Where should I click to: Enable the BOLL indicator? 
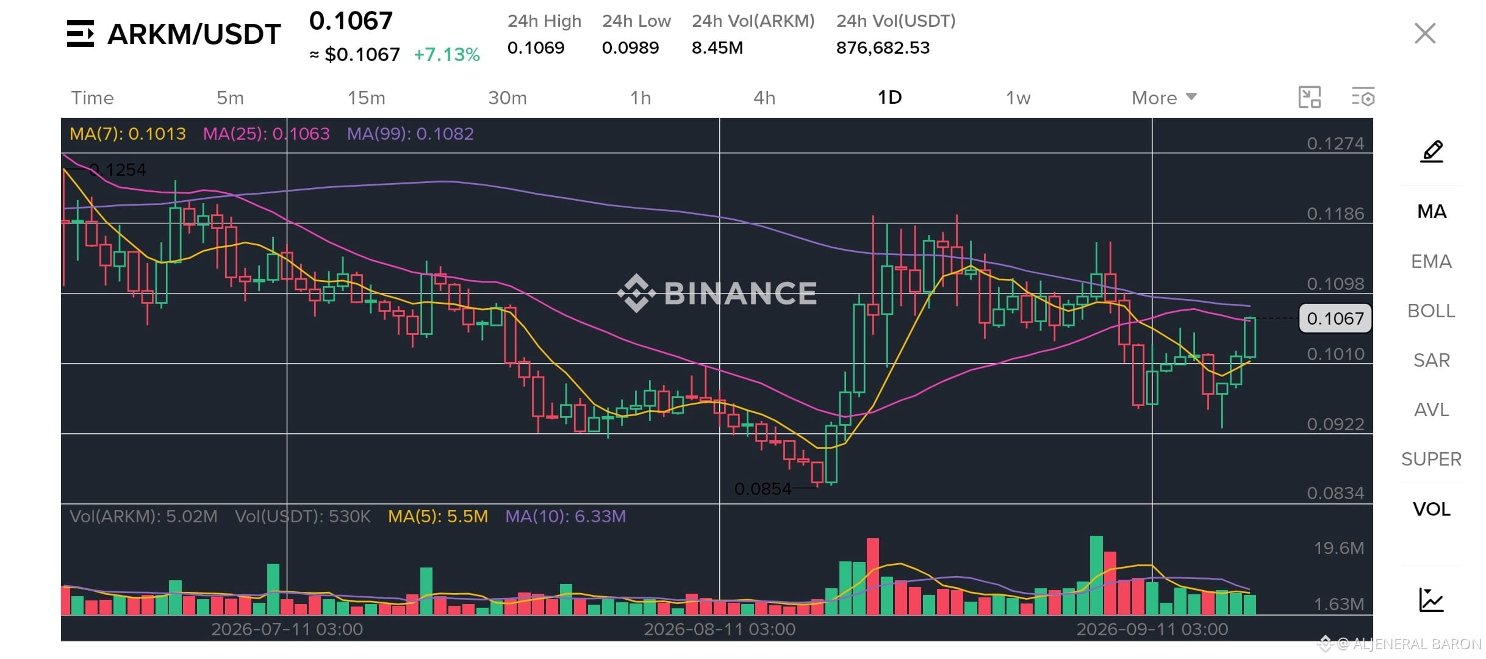tap(1431, 311)
